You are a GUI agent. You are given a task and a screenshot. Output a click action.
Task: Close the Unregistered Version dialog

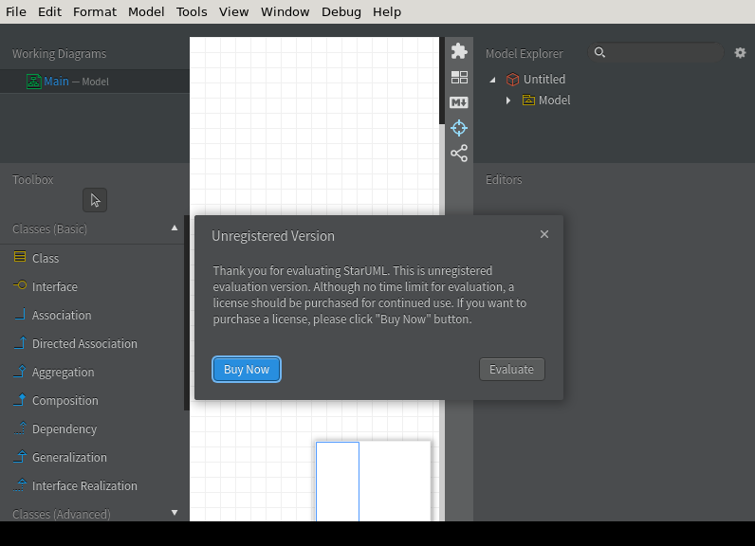coord(544,234)
